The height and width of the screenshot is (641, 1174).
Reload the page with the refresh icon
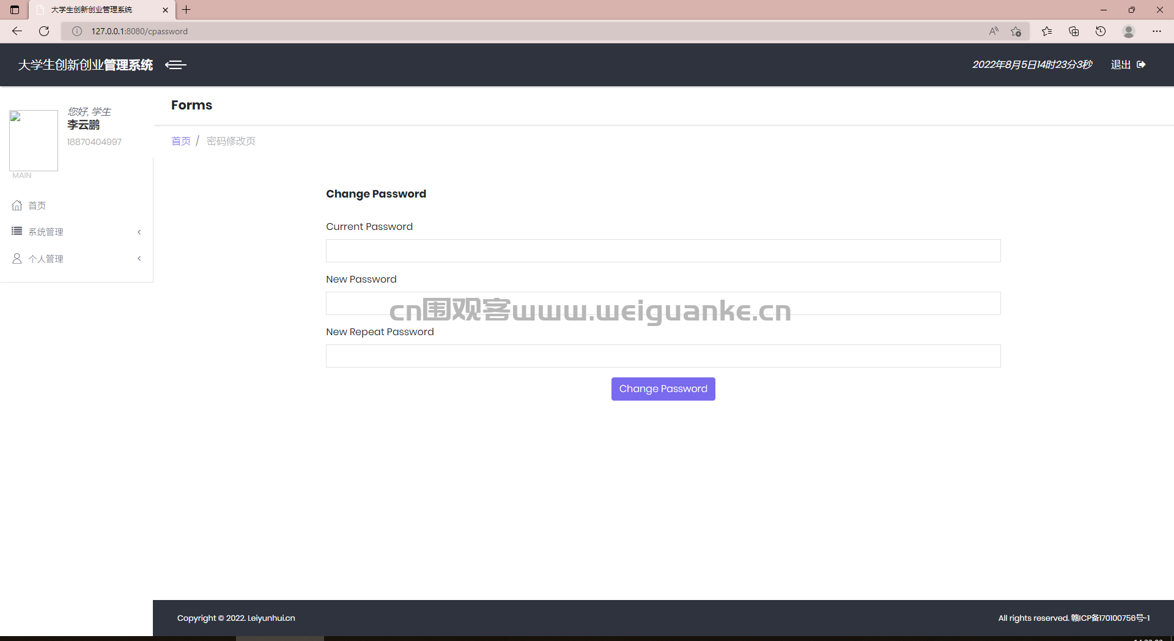pyautogui.click(x=44, y=31)
